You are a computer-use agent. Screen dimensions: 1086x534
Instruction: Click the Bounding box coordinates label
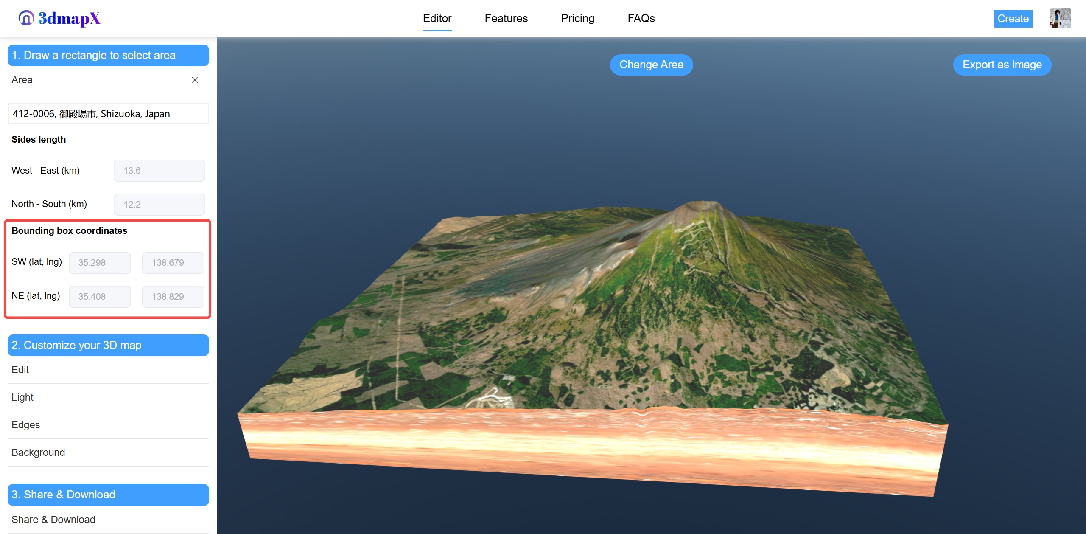(69, 231)
